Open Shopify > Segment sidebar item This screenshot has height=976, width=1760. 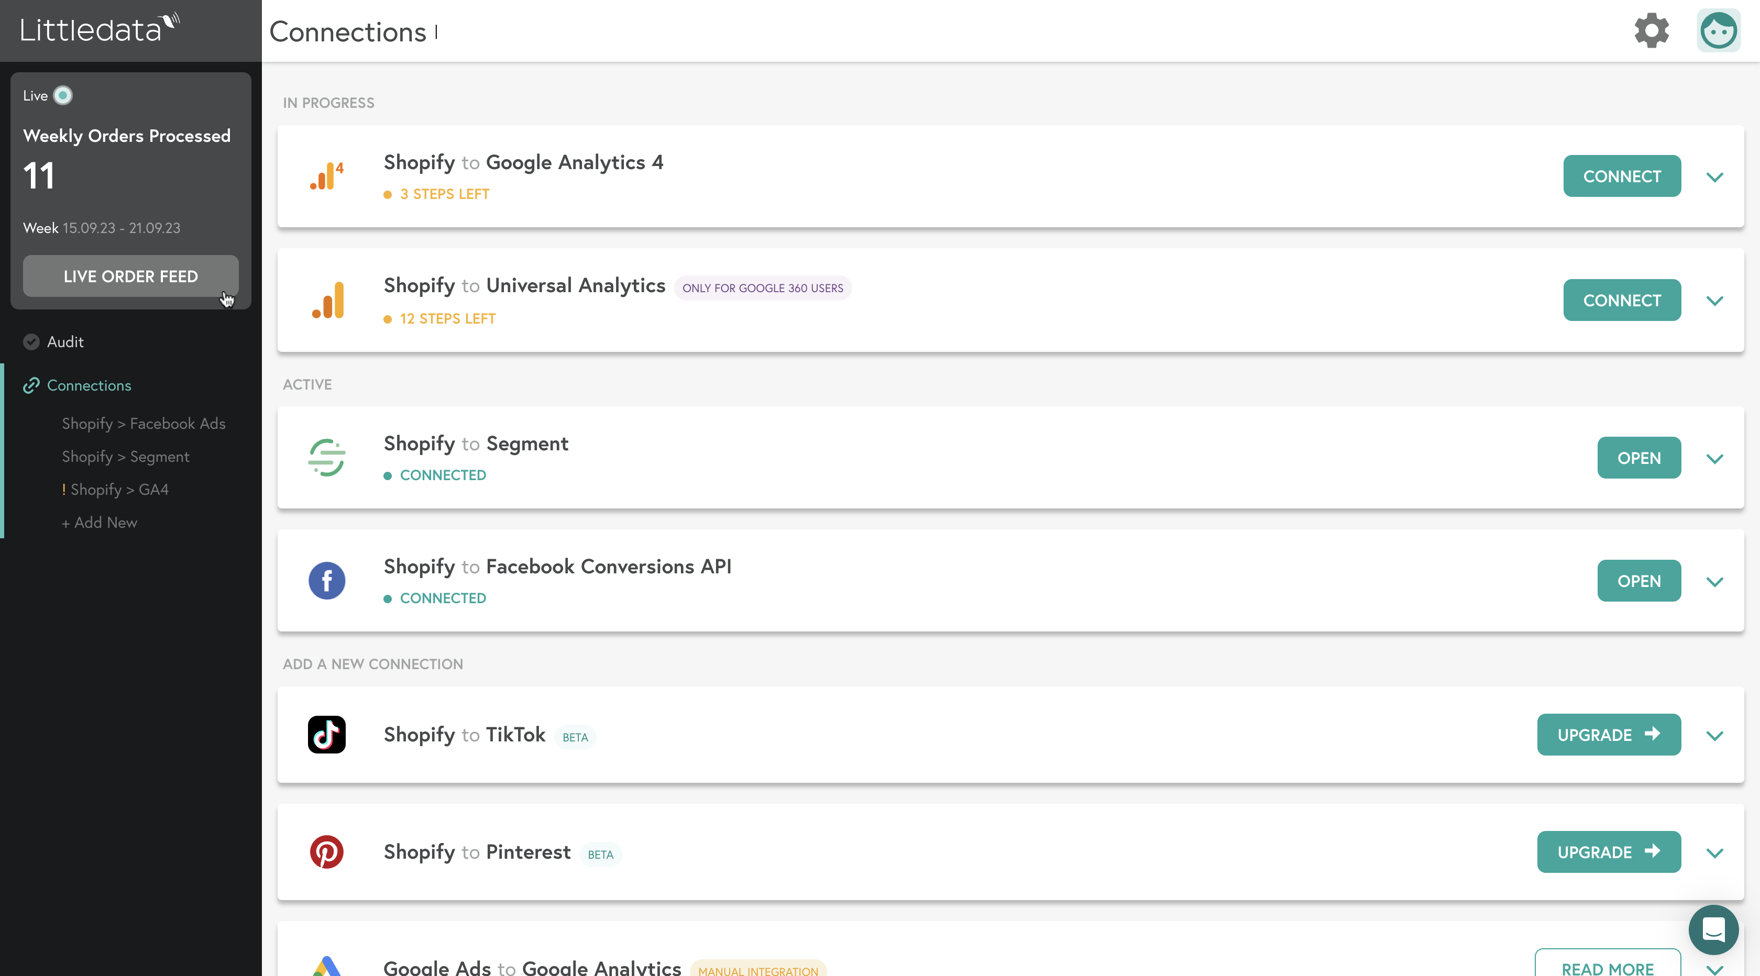coord(126,456)
